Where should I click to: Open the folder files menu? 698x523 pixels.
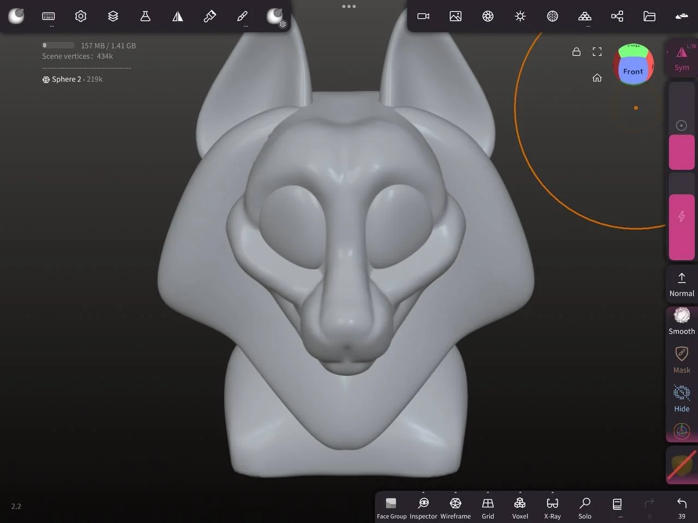(x=649, y=16)
